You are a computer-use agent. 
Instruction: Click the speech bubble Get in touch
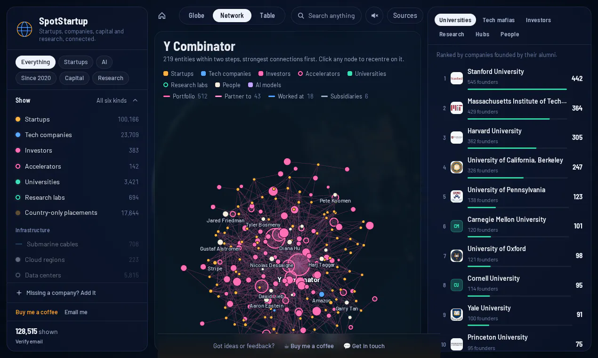coord(364,346)
